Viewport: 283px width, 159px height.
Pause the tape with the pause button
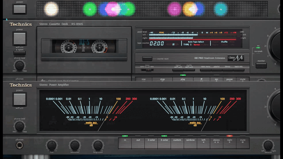pyautogui.click(x=229, y=79)
